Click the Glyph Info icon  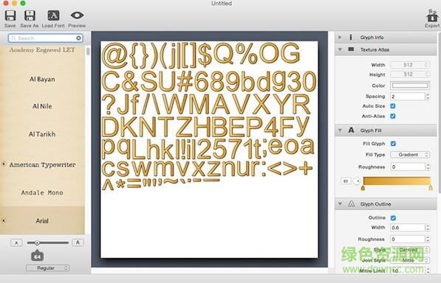[350, 37]
